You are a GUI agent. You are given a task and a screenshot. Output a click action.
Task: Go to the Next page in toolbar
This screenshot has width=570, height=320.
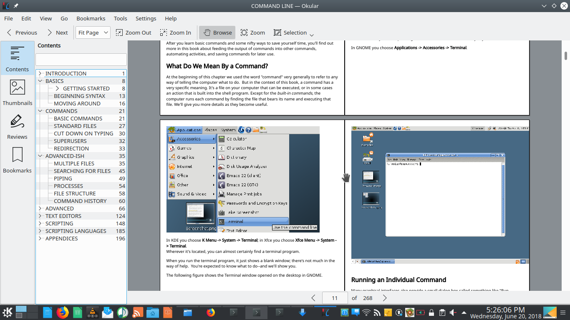pos(57,32)
